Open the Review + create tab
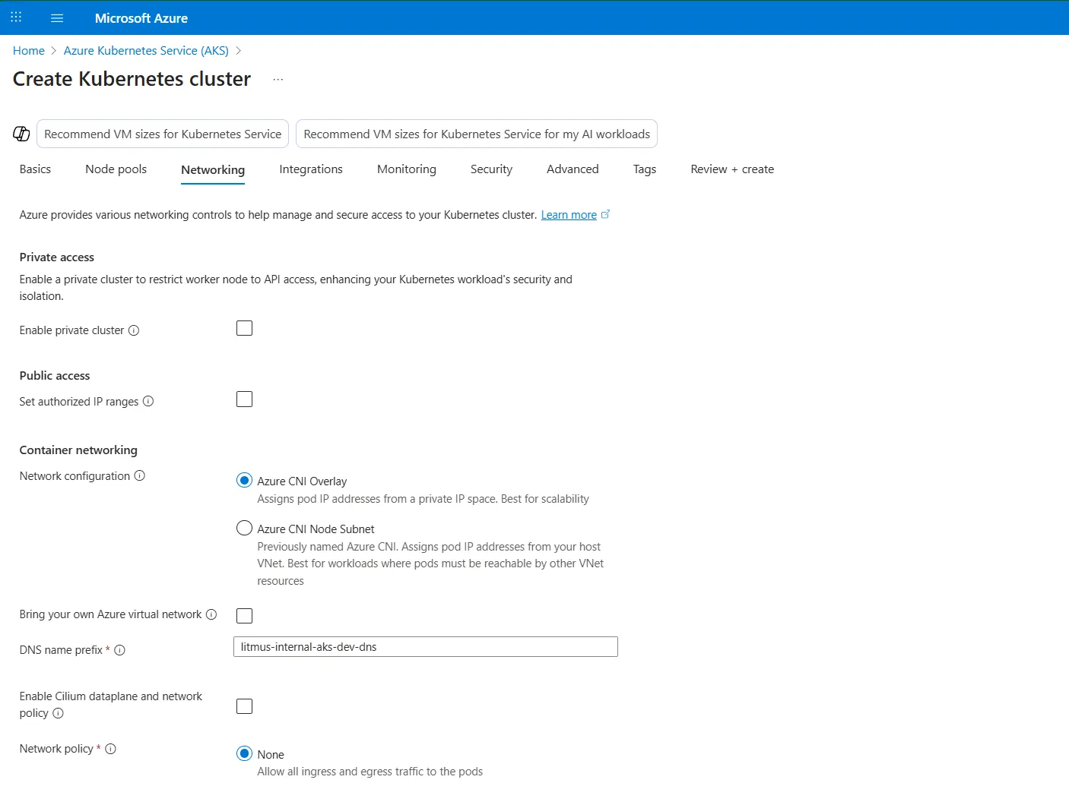Image resolution: width=1069 pixels, height=786 pixels. coord(732,169)
